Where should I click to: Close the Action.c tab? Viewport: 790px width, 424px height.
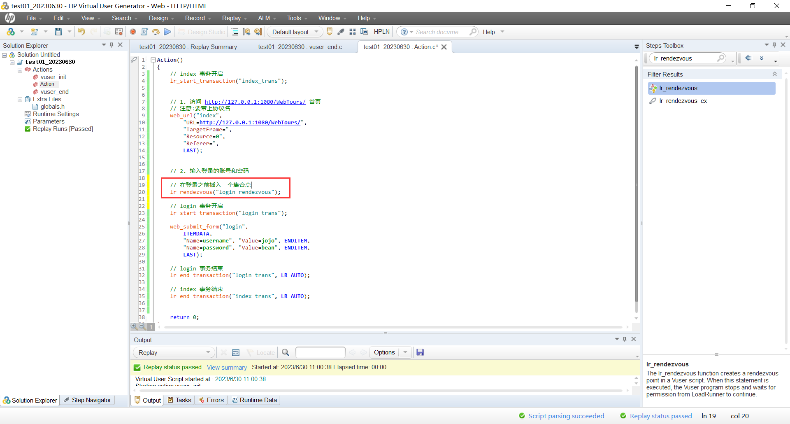tap(444, 47)
